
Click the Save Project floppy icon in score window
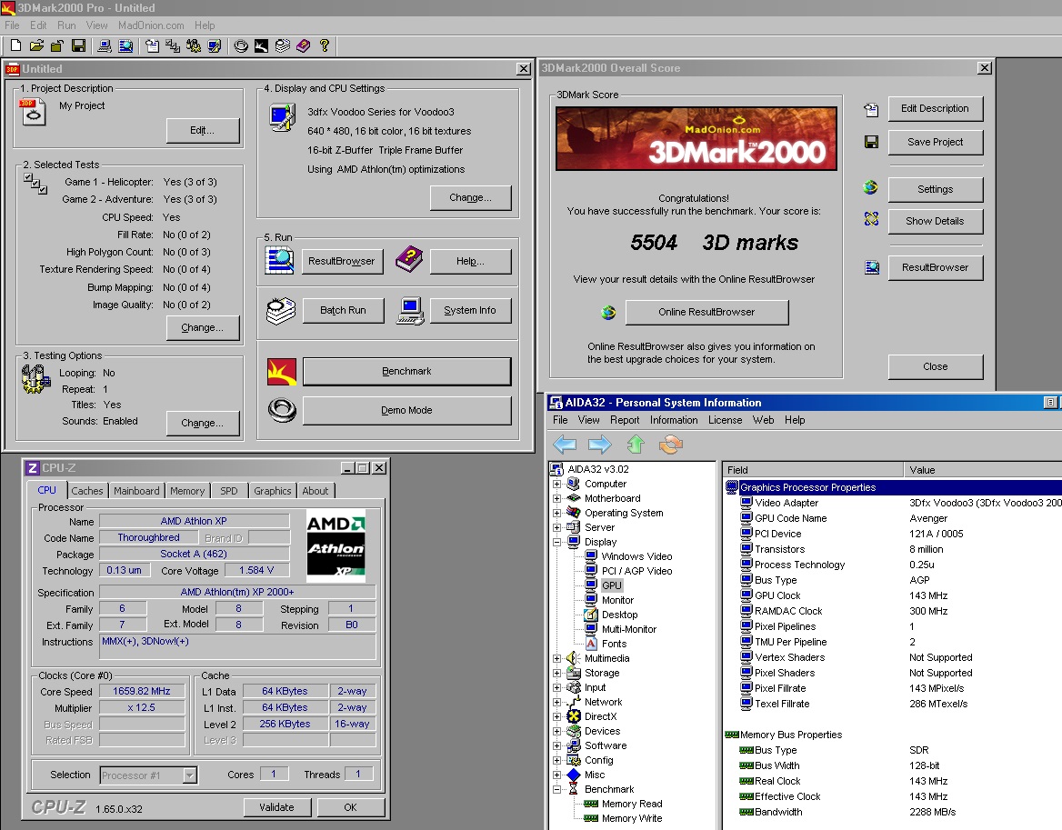[x=871, y=142]
